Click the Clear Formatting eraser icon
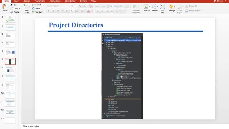This screenshot has height=129, width=229. tap(91, 6)
